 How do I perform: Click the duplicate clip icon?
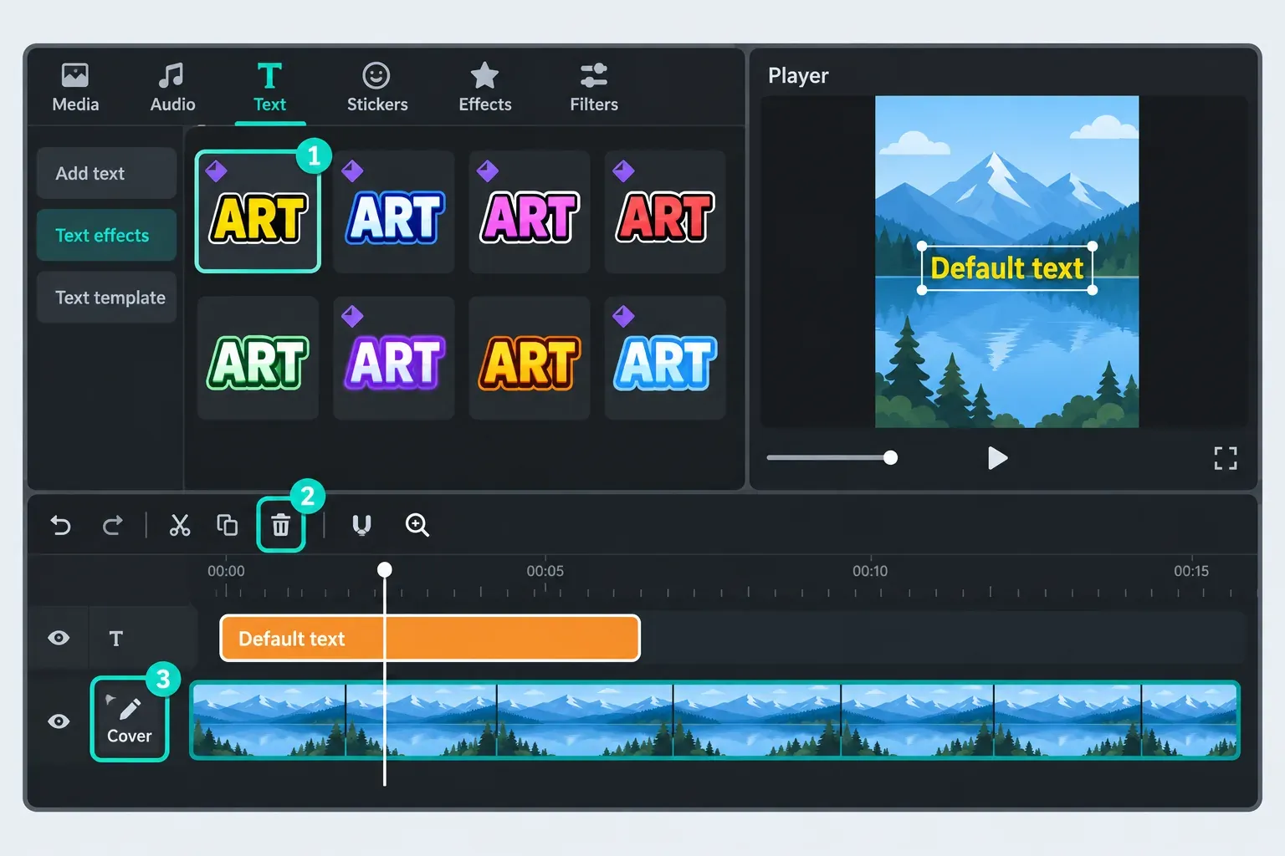click(x=228, y=525)
